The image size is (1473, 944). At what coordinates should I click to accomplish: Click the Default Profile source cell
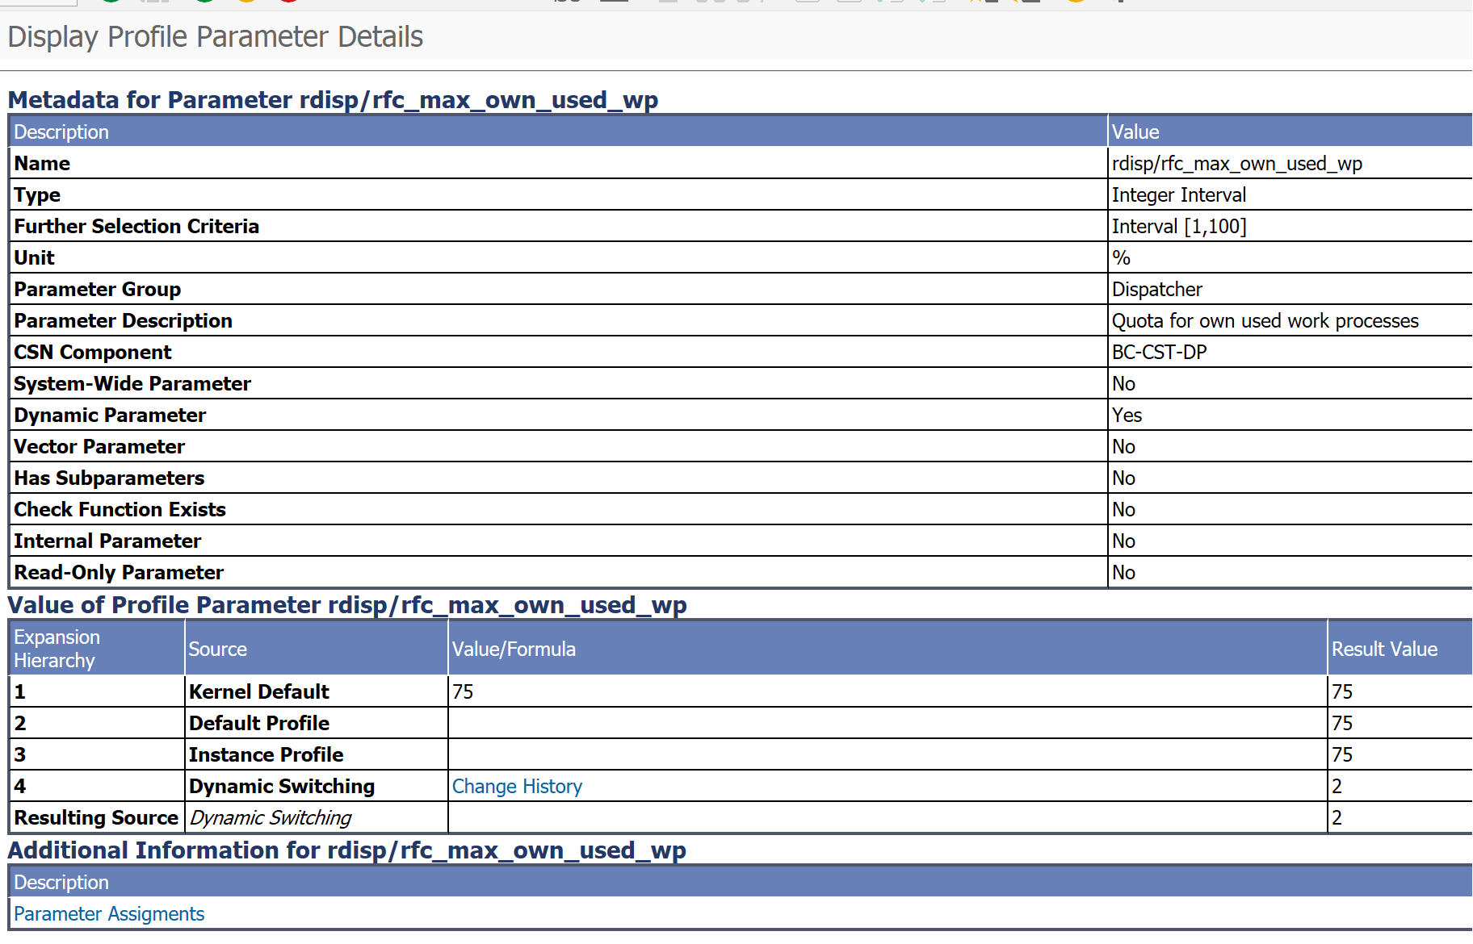[x=259, y=723]
